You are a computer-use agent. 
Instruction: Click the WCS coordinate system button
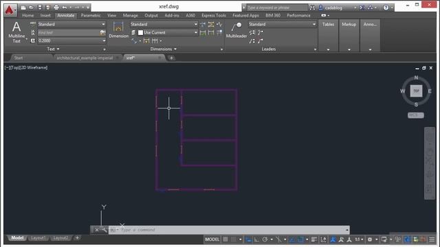415,115
